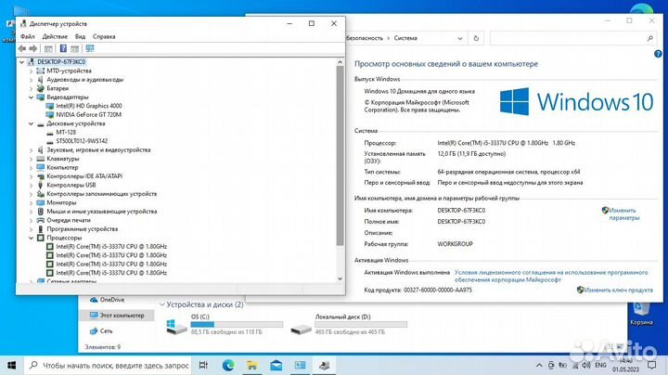Open the Вид menu
668x375 pixels.
[x=80, y=36]
